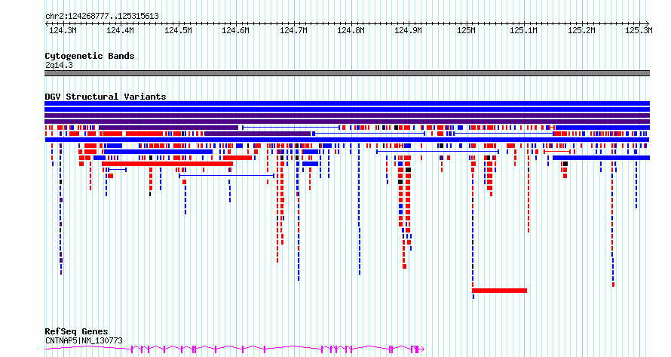This screenshot has height=357, width=671.
Task: Click the 125.2M ruler tick label
Action: [581, 30]
